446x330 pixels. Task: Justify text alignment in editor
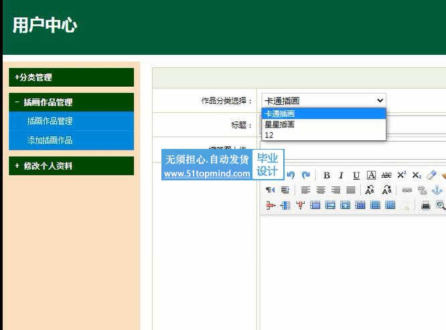point(350,190)
